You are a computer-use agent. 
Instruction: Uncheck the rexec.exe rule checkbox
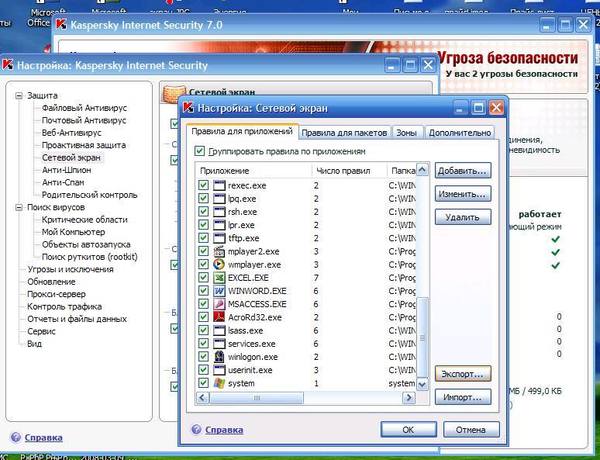203,185
